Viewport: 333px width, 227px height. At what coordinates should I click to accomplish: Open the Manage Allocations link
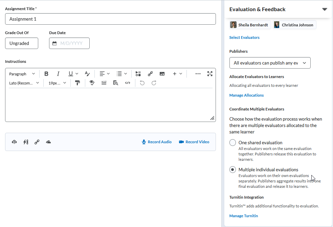click(246, 95)
